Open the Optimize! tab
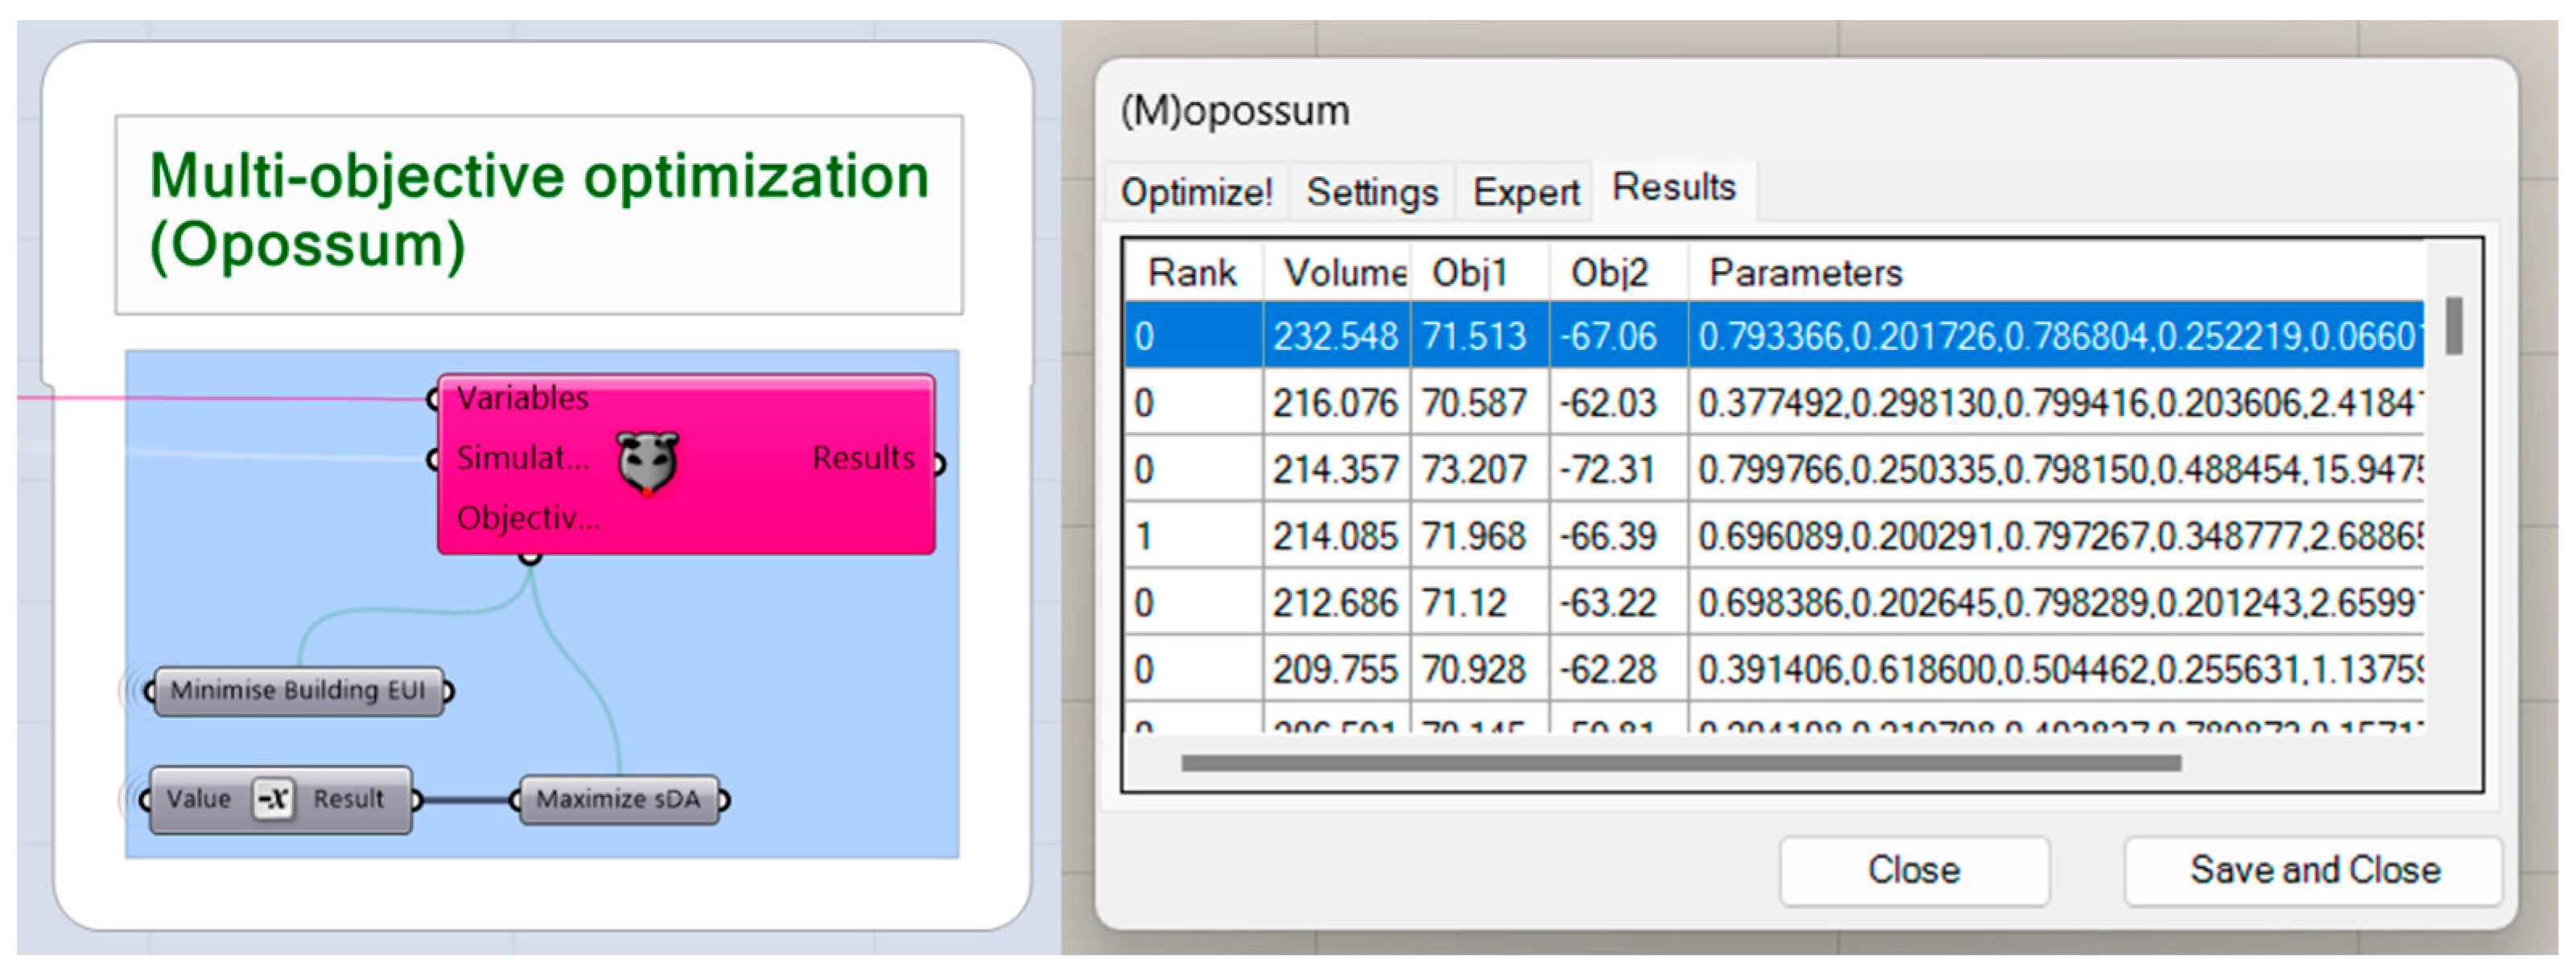The image size is (2576, 978). (x=1196, y=191)
